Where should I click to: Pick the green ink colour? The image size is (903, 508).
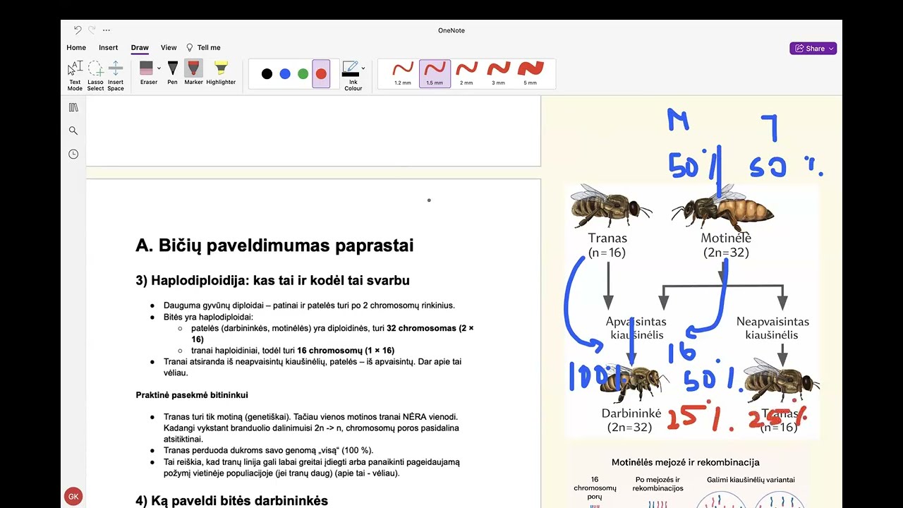(303, 74)
